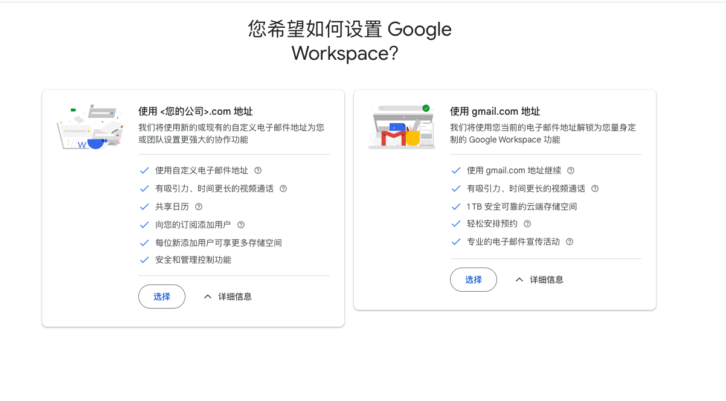This screenshot has width=726, height=401.
Task: Click help icon beside video call feature in gmail card
Action: coord(595,188)
